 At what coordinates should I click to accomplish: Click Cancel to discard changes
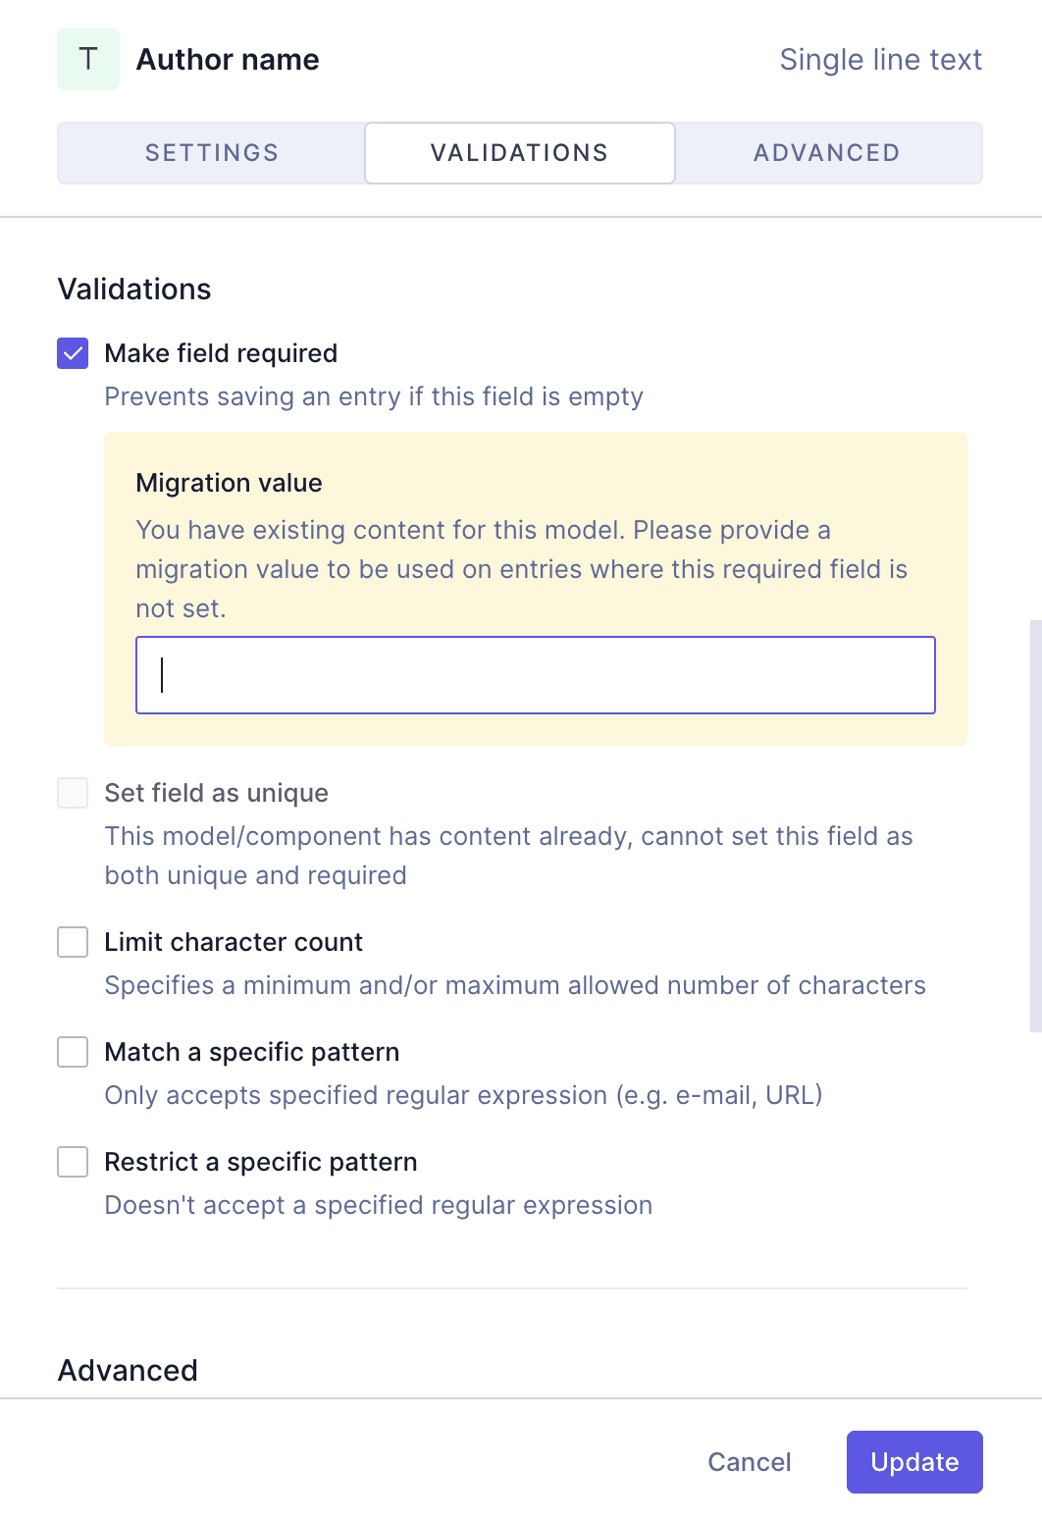pyautogui.click(x=749, y=1461)
